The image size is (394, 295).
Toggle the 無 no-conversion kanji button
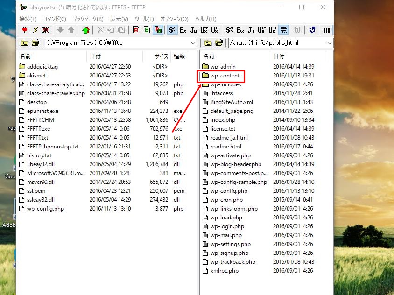pyautogui.click(x=283, y=30)
